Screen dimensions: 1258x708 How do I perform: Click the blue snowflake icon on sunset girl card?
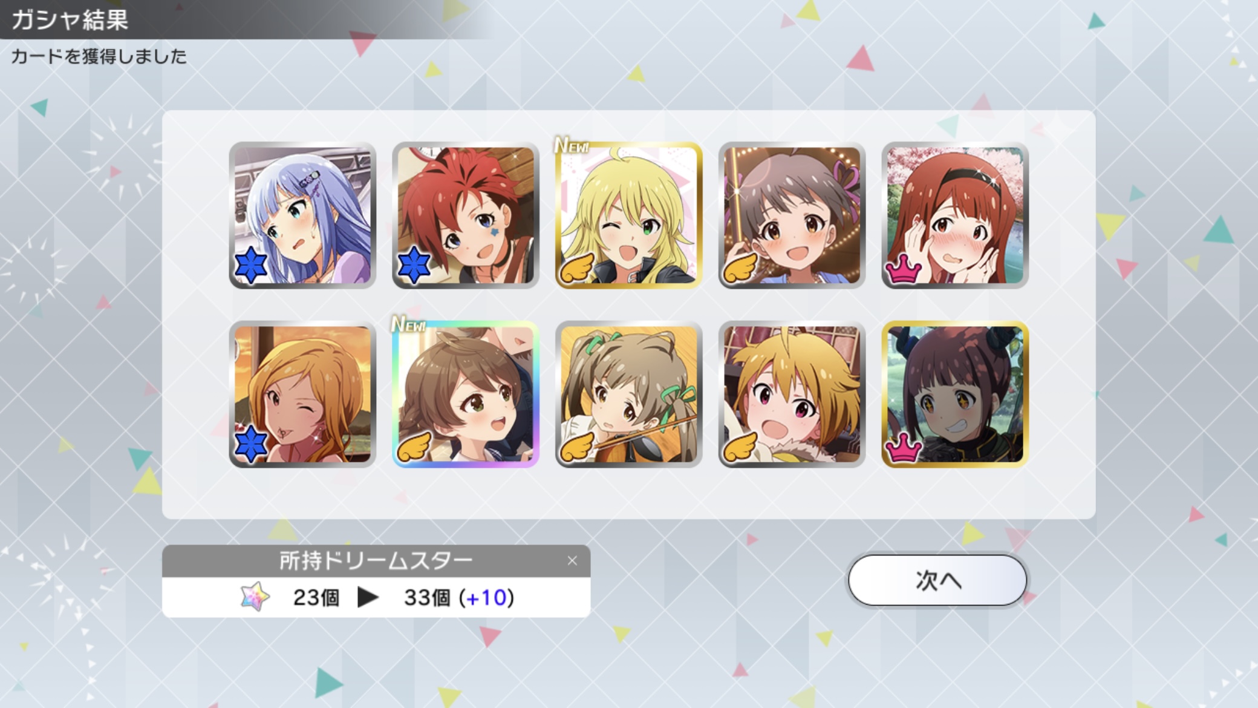click(251, 444)
